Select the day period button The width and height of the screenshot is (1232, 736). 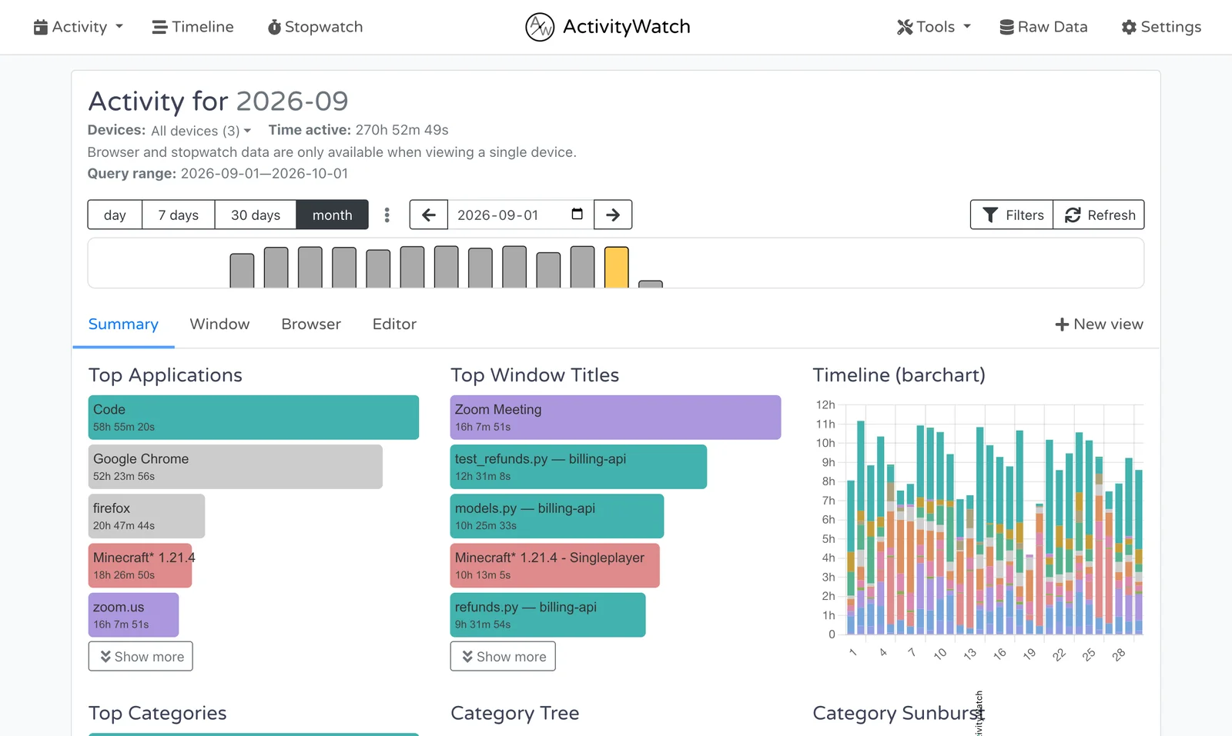pos(115,215)
